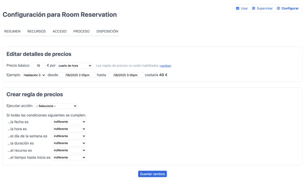This screenshot has width=305, height=182.
Task: Click the calendar icon next to Usar
Action: (237, 8)
